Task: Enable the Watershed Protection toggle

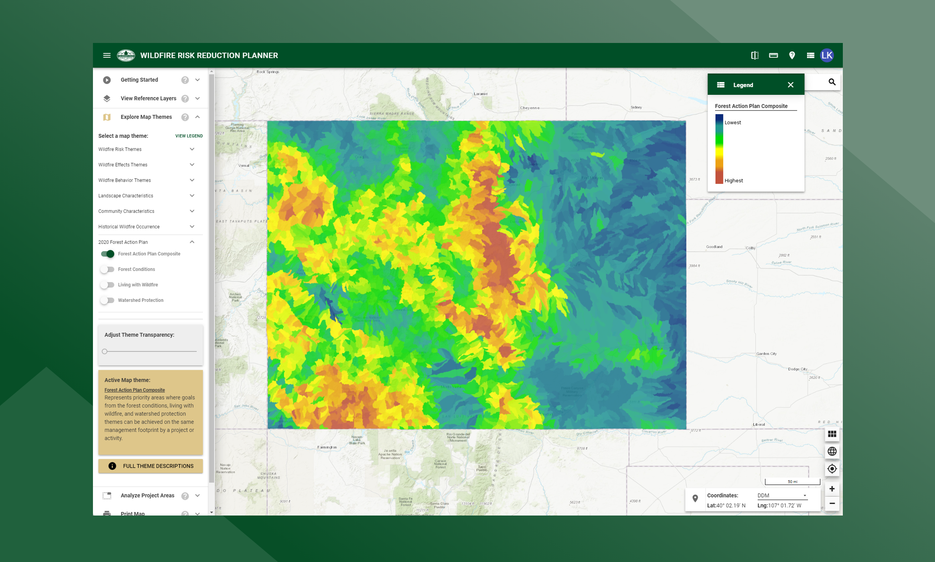Action: 107,300
